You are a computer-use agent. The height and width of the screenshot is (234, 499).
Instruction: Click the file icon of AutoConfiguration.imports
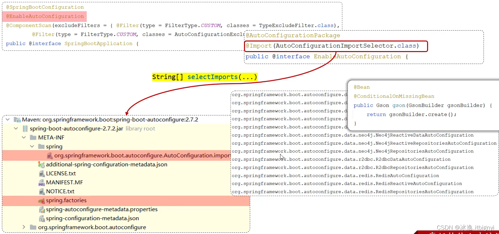[50, 156]
